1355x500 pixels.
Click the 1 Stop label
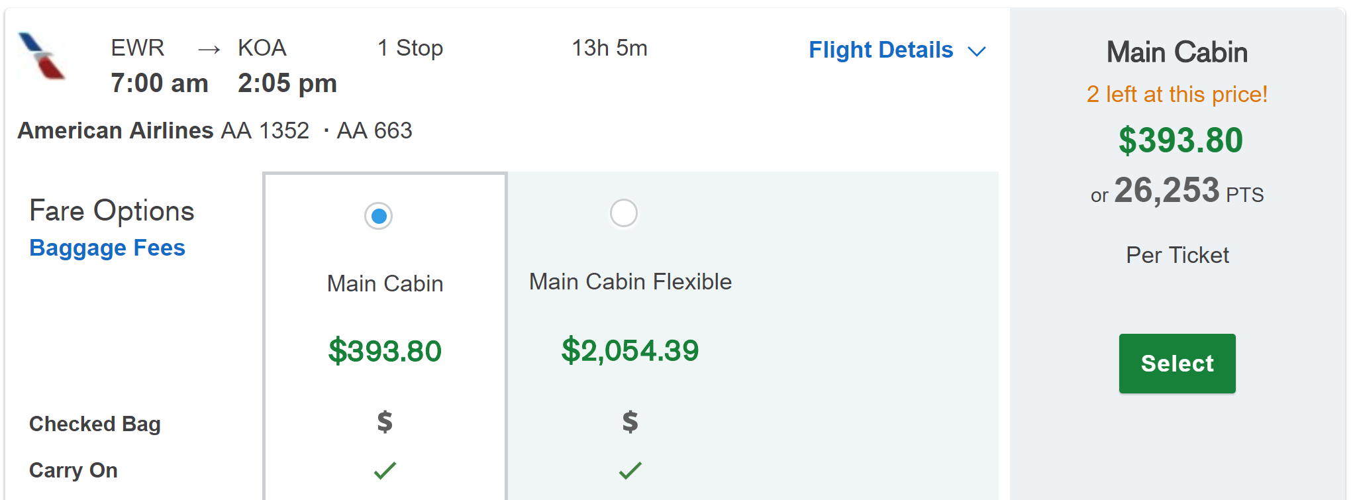410,48
